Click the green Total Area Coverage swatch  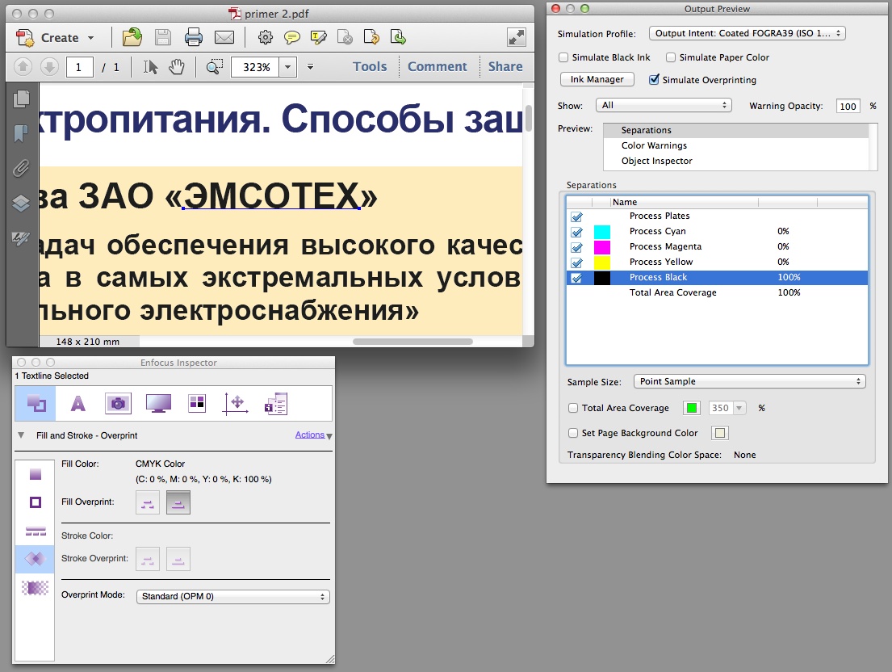tap(692, 408)
